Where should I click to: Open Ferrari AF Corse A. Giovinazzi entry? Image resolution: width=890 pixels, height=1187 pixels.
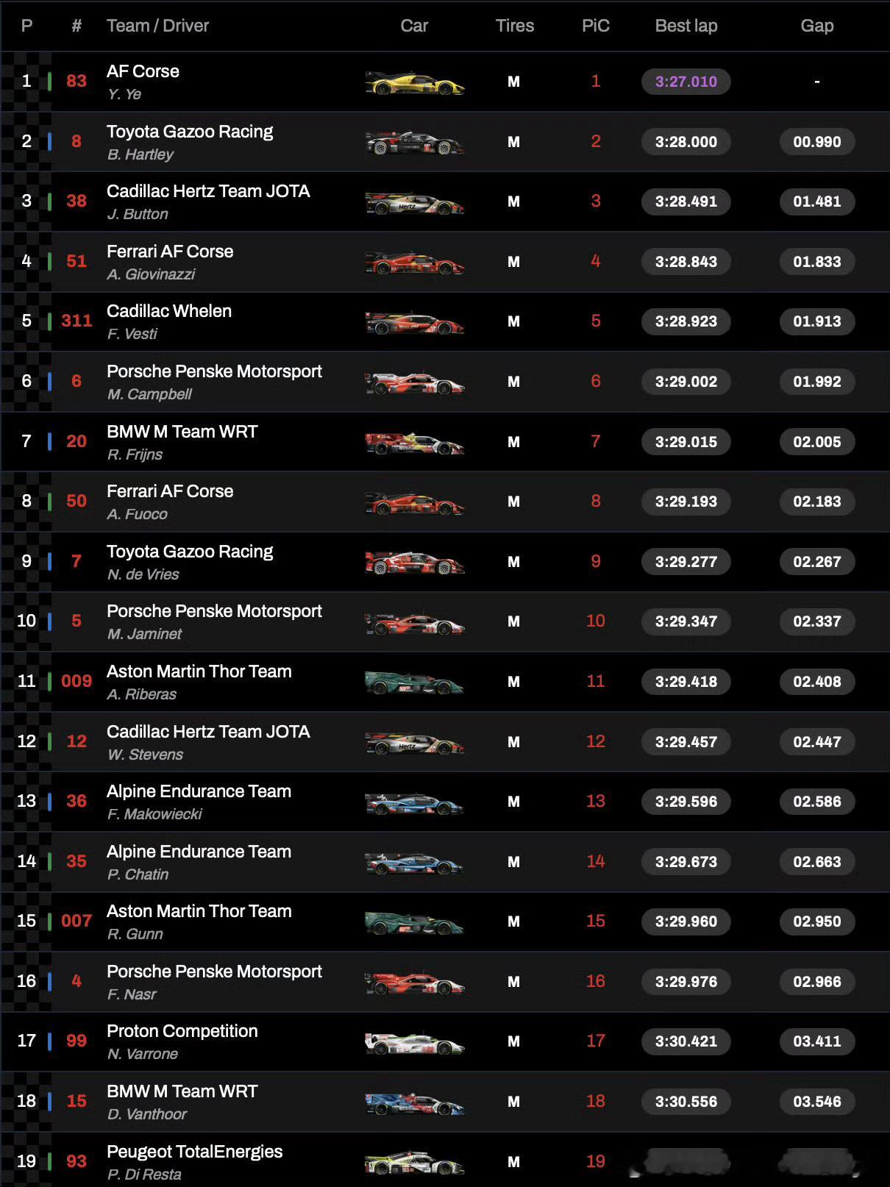point(170,262)
